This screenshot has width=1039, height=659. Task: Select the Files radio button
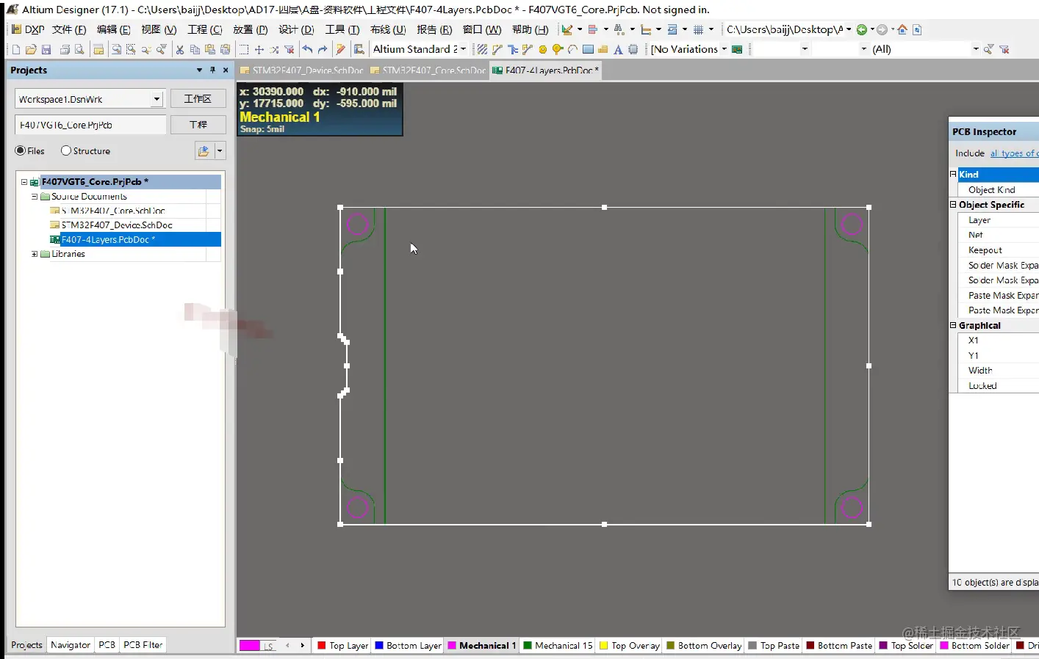tap(20, 150)
